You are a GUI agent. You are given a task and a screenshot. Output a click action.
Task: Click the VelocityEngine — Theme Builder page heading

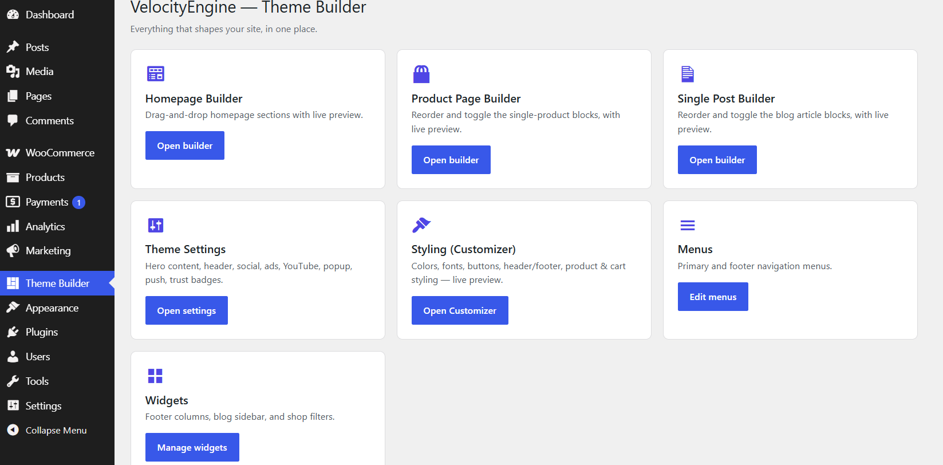coord(248,7)
